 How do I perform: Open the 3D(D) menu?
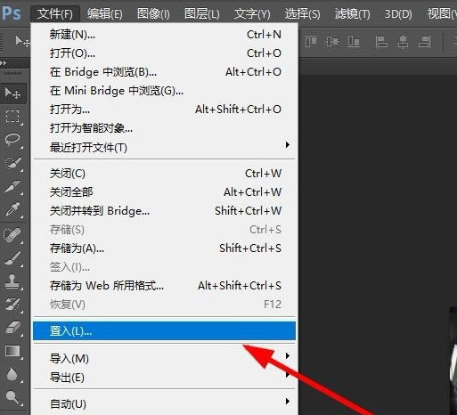[x=398, y=13]
